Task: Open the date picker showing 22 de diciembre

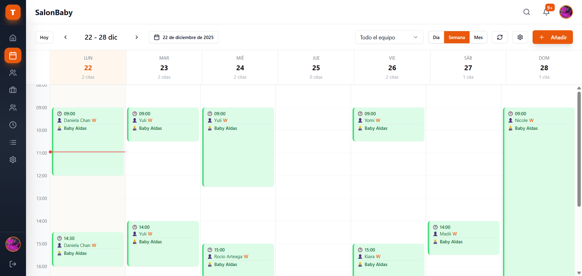Action: pos(183,37)
